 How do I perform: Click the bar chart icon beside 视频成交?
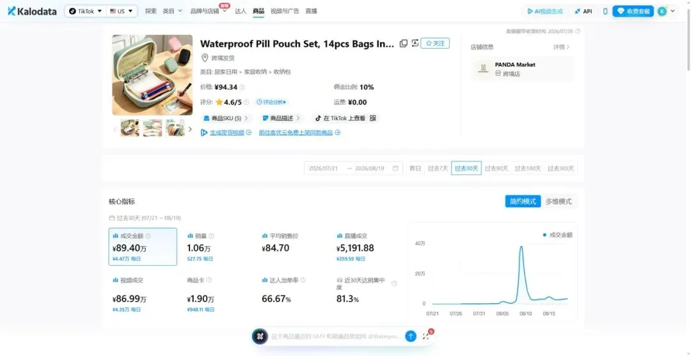click(115, 280)
